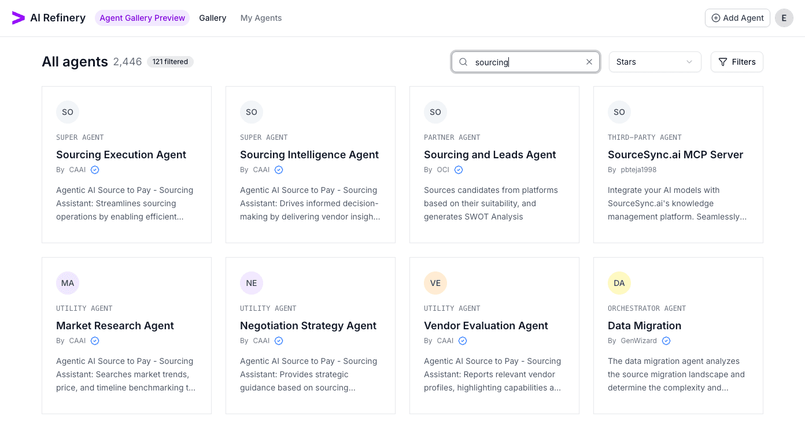Click the verified badge beside CAAI on Sourcing Execution Agent
The width and height of the screenshot is (805, 424).
pos(94,170)
